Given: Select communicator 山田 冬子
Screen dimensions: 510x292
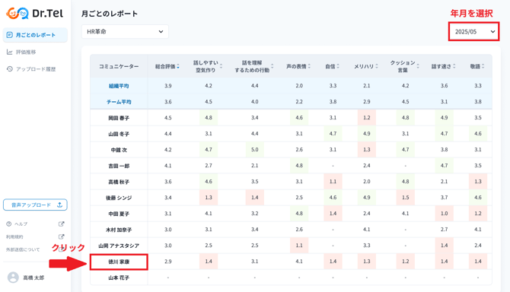Looking at the screenshot, I should click(119, 134).
